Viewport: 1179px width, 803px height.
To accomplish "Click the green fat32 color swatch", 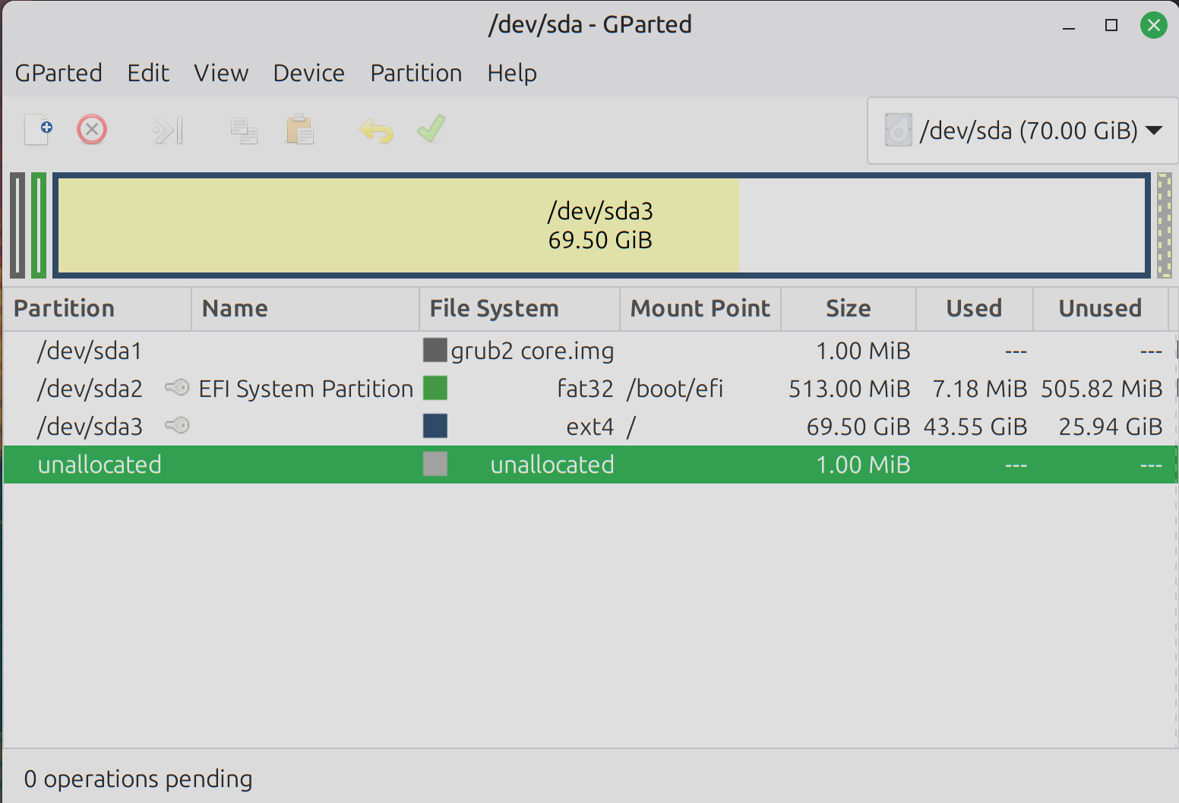I will (435, 388).
